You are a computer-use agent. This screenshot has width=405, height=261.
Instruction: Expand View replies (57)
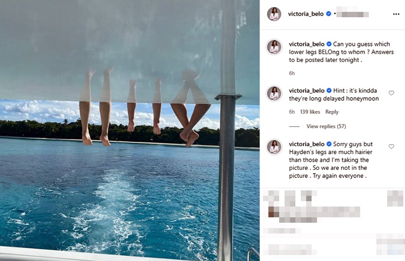coord(326,126)
